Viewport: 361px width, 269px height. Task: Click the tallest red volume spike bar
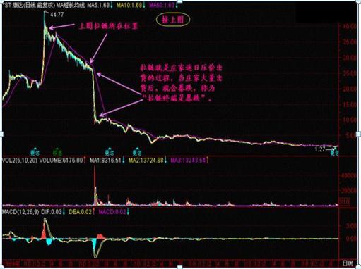point(95,185)
